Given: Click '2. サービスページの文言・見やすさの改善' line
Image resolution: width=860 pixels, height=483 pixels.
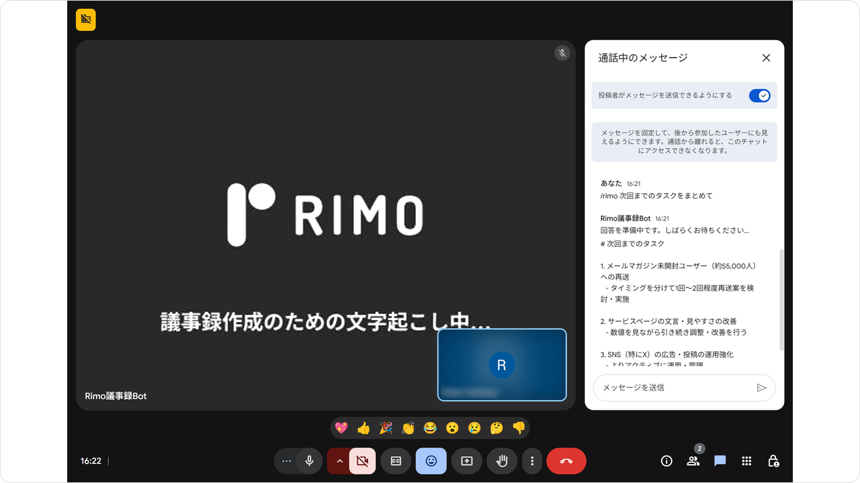Looking at the screenshot, I should click(x=669, y=321).
